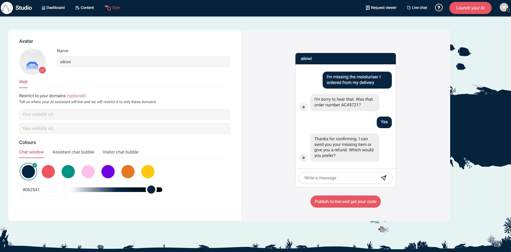Click the Style paint roller icon

pyautogui.click(x=108, y=8)
